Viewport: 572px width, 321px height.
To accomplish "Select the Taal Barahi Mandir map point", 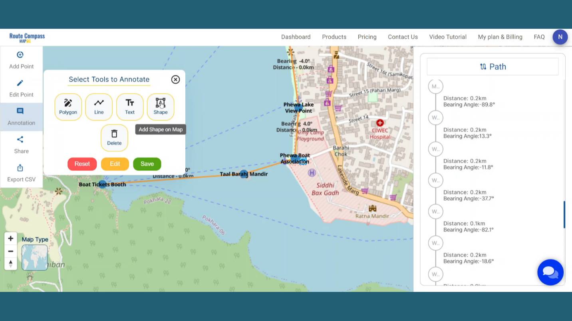I will (244, 174).
